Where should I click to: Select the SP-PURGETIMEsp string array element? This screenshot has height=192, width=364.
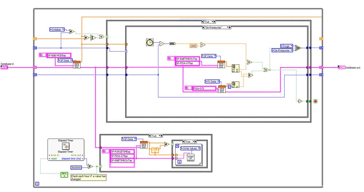point(122,151)
